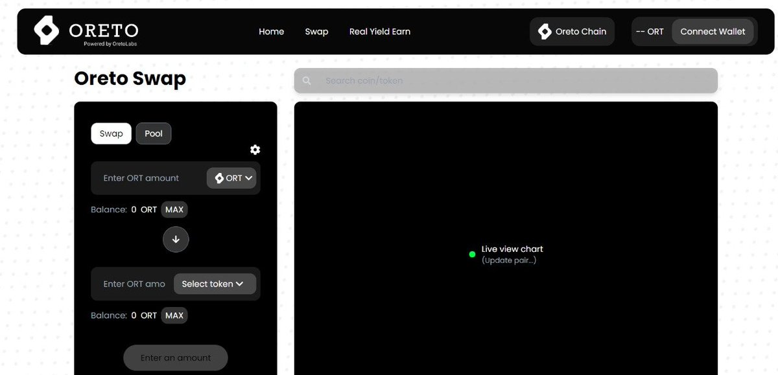Expand the ORT token dropdown

click(231, 178)
